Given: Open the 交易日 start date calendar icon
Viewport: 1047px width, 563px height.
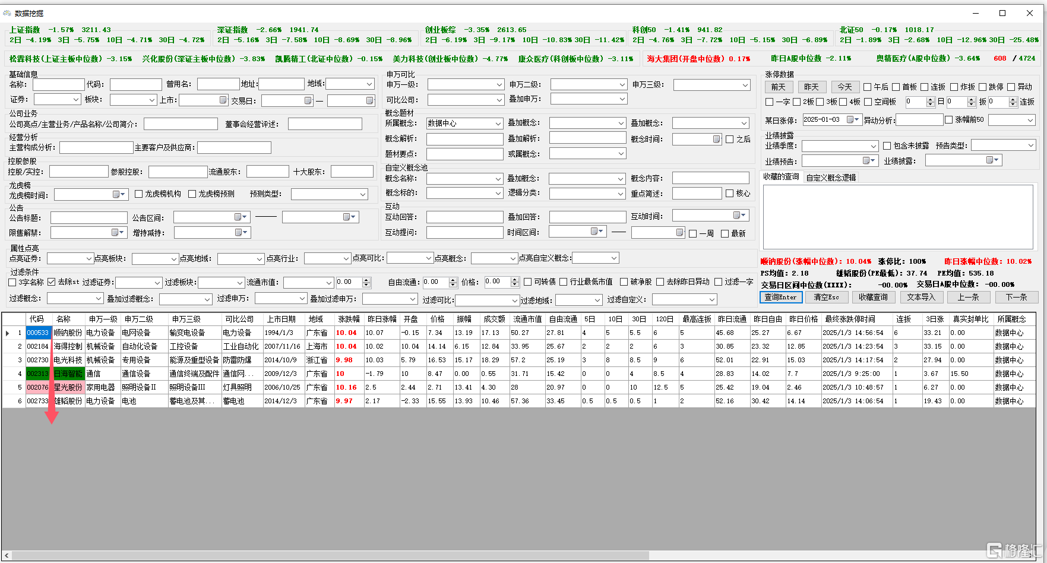Looking at the screenshot, I should (x=308, y=100).
